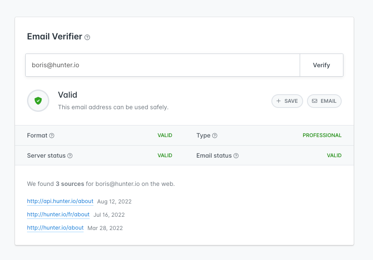Click the help icon beside Email Verifier title

87,37
